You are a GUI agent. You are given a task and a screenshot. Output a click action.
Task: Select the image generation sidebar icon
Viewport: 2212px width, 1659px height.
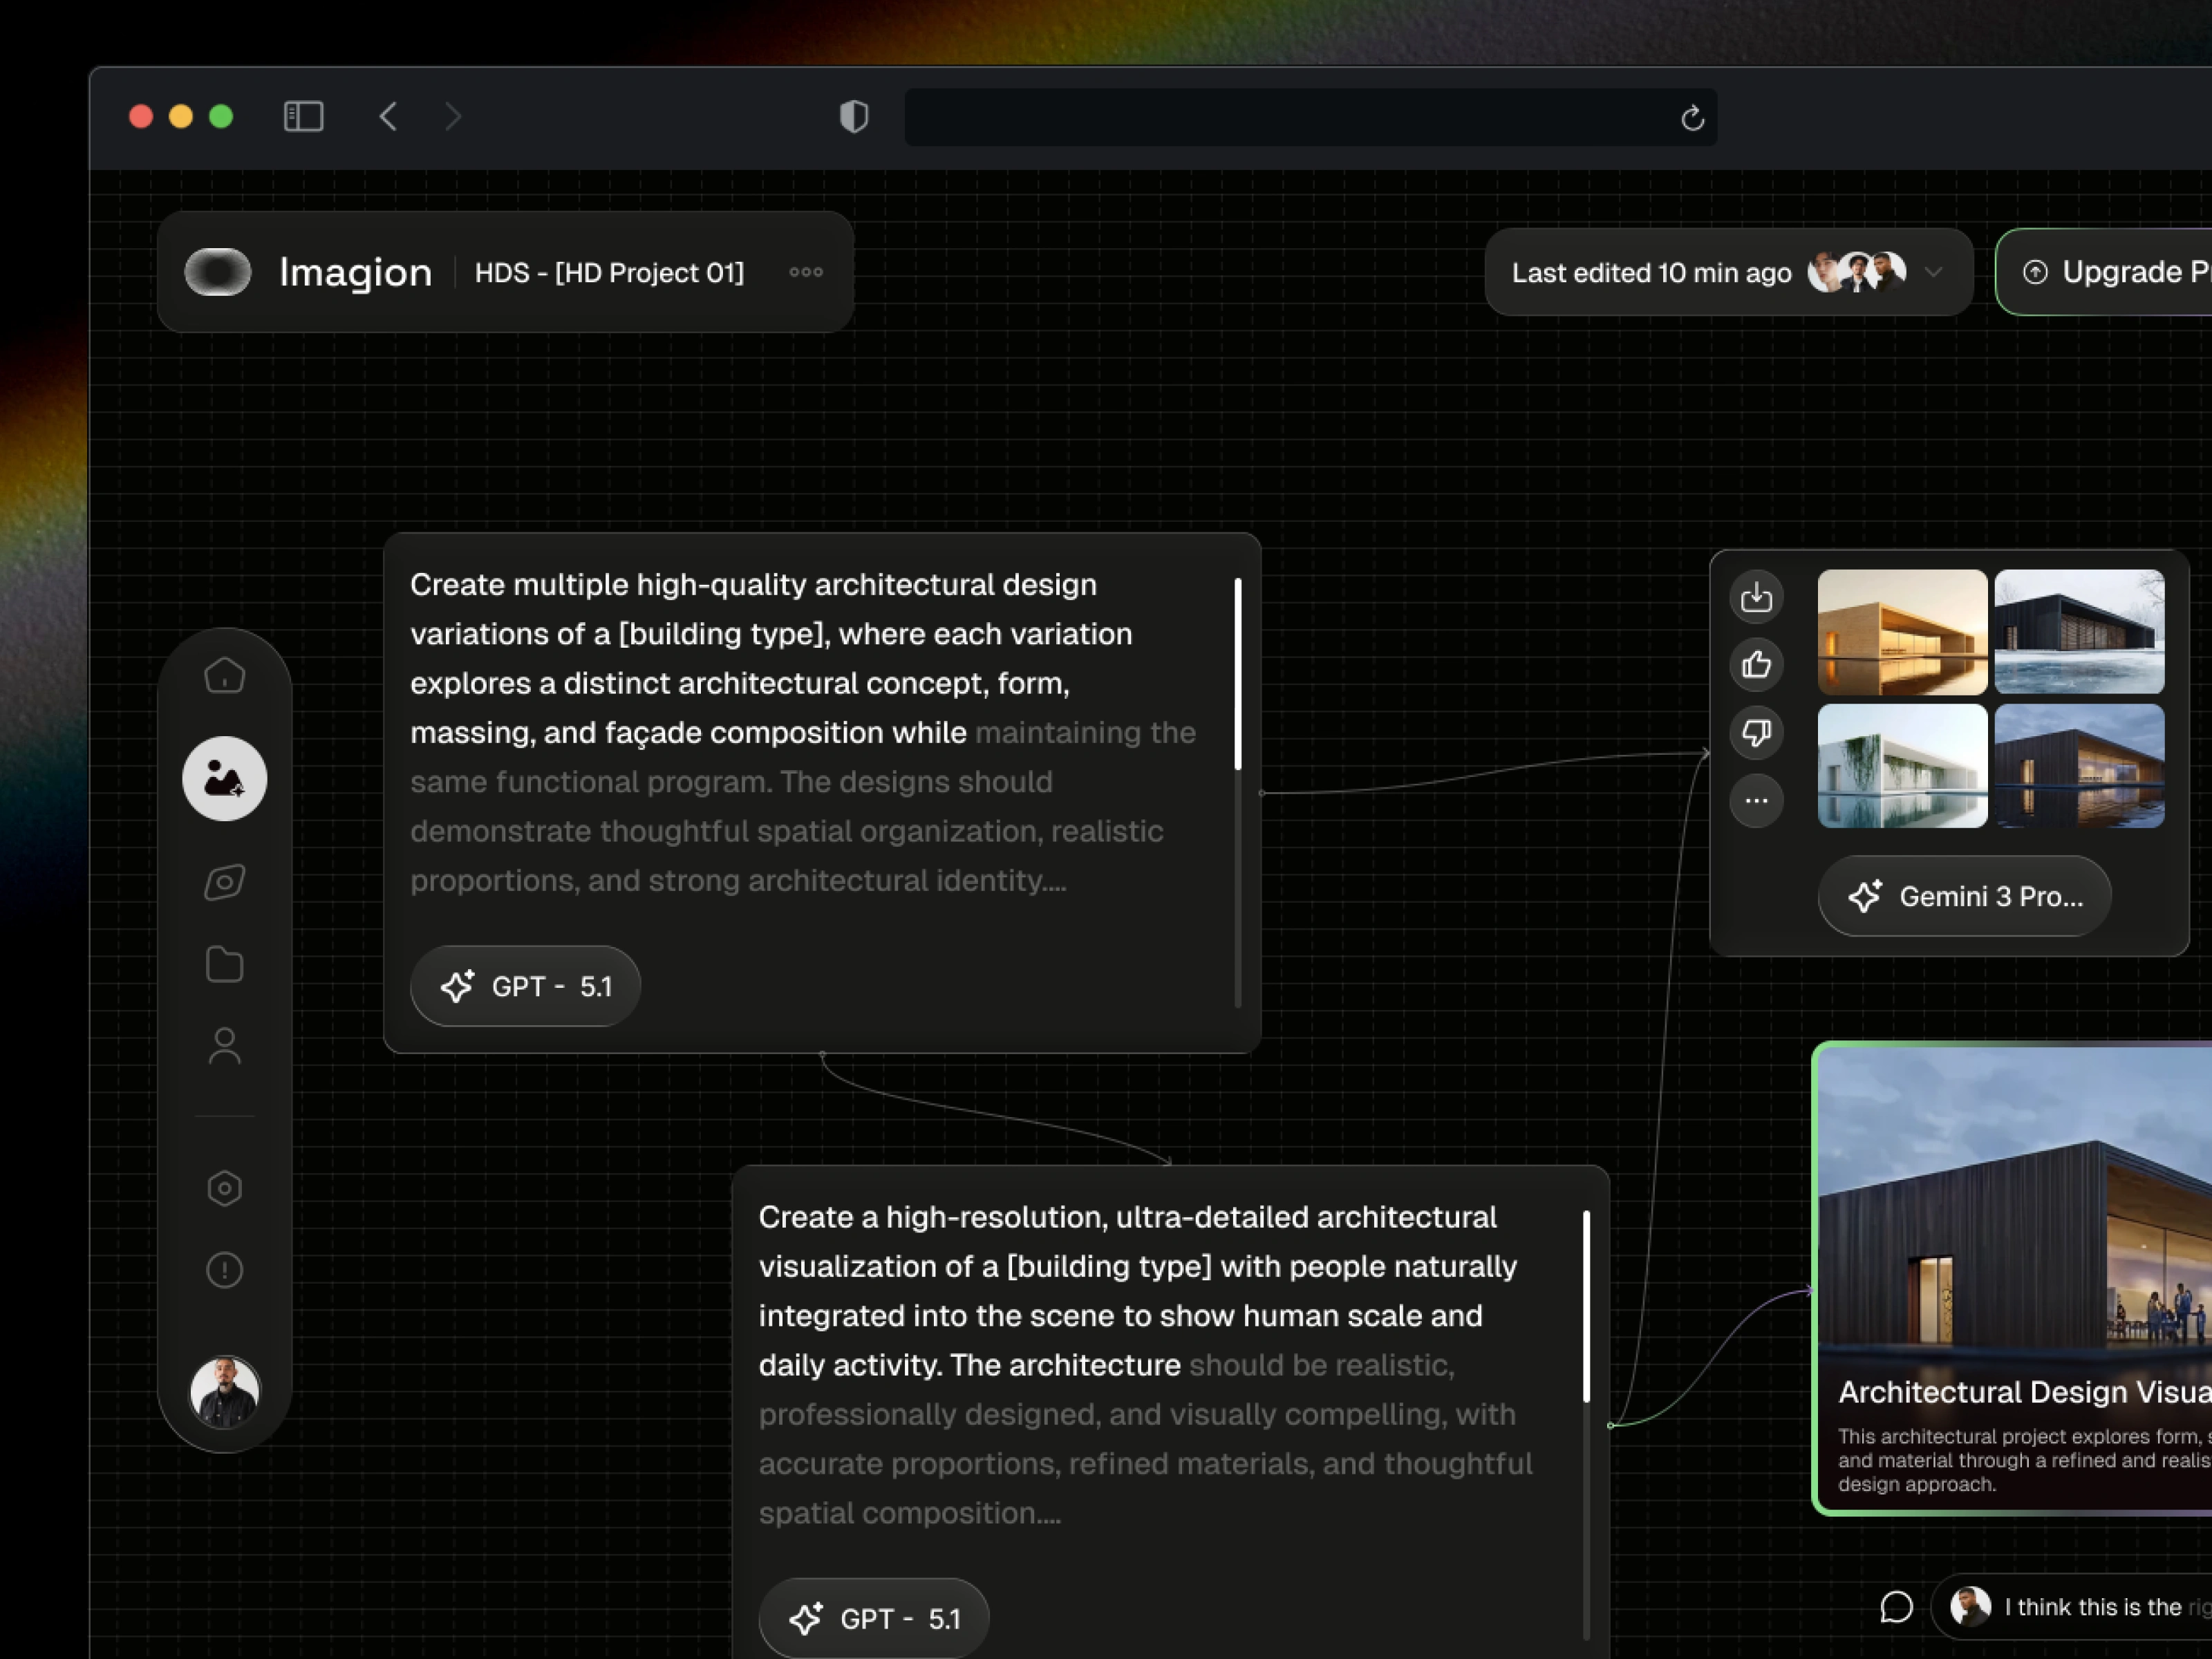pos(224,779)
